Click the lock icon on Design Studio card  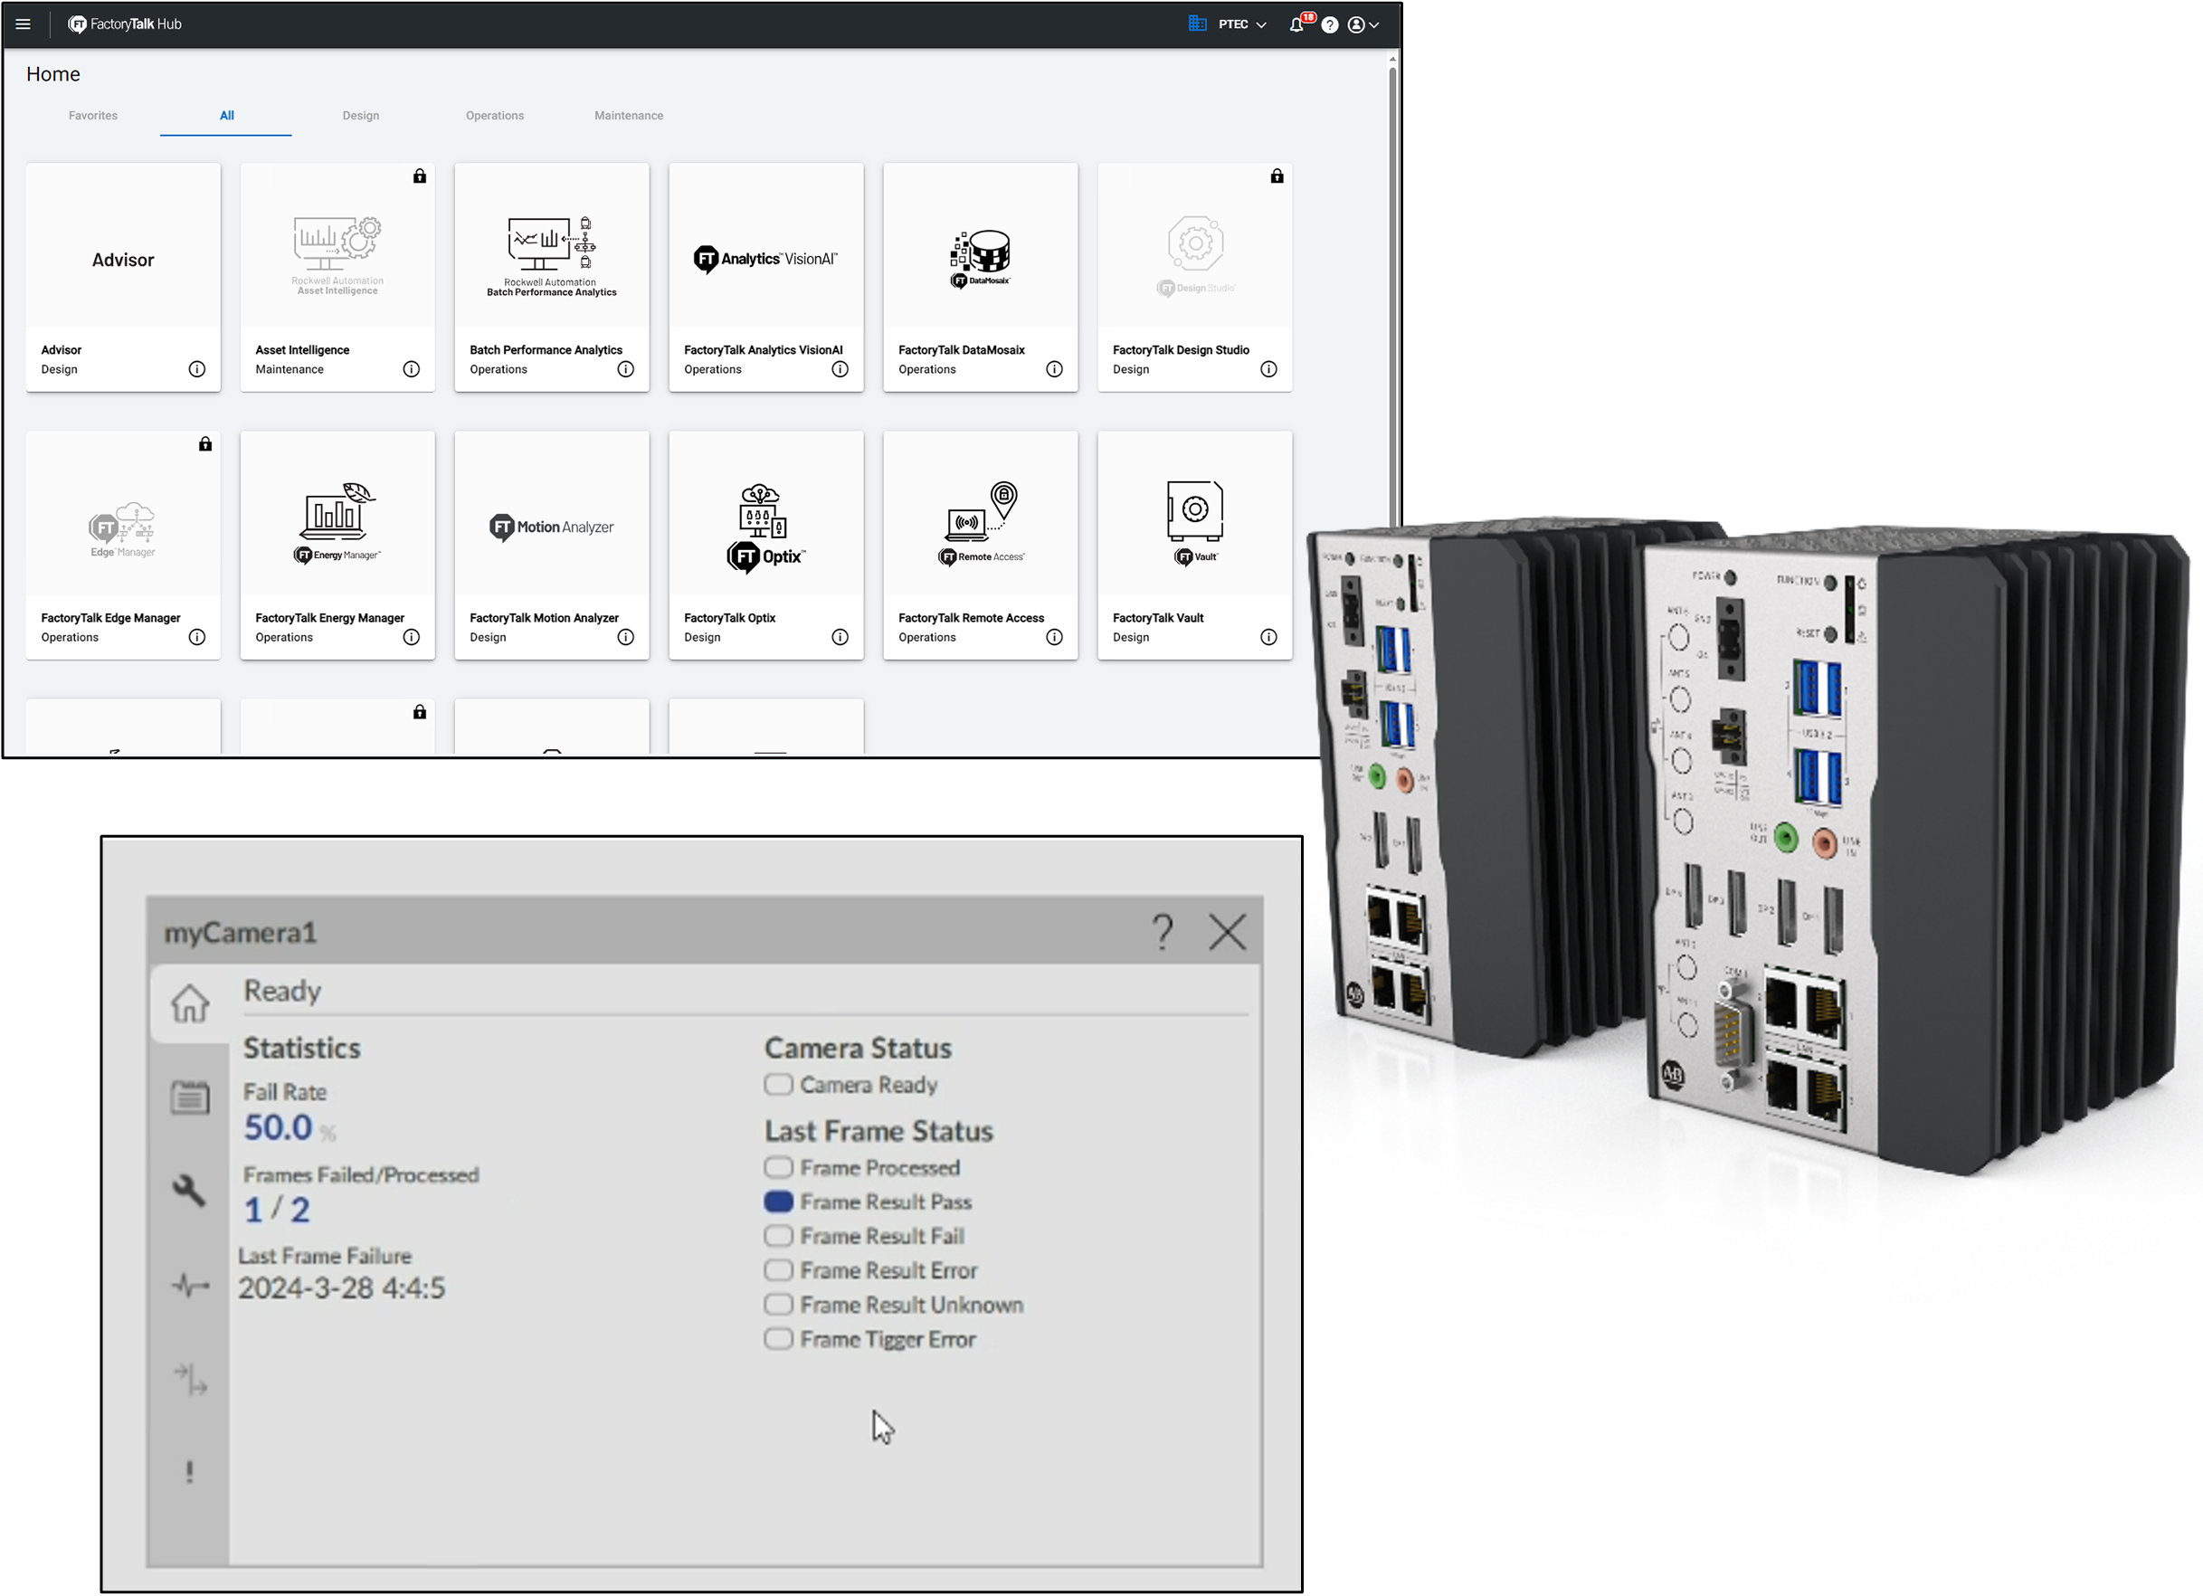[x=1277, y=176]
